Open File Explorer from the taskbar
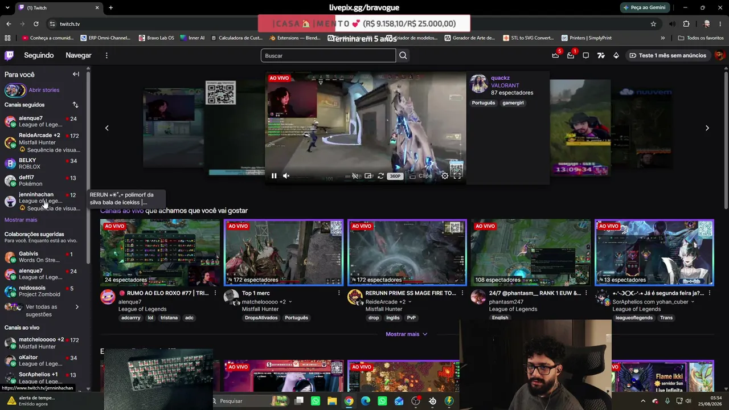Image resolution: width=729 pixels, height=410 pixels. pos(332,401)
